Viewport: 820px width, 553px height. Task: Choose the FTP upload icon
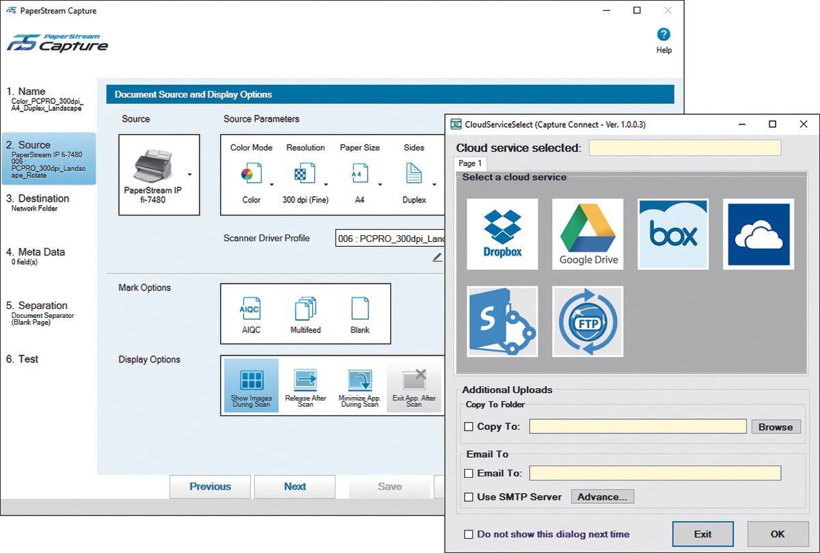pyautogui.click(x=588, y=321)
